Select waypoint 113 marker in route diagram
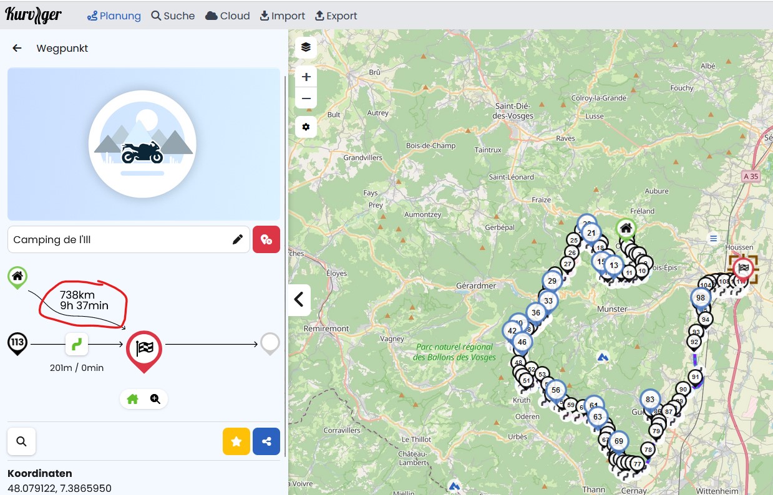Image resolution: width=773 pixels, height=495 pixels. (17, 342)
